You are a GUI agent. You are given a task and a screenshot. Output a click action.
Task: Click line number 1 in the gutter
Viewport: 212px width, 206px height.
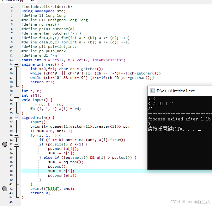pos(12,7)
